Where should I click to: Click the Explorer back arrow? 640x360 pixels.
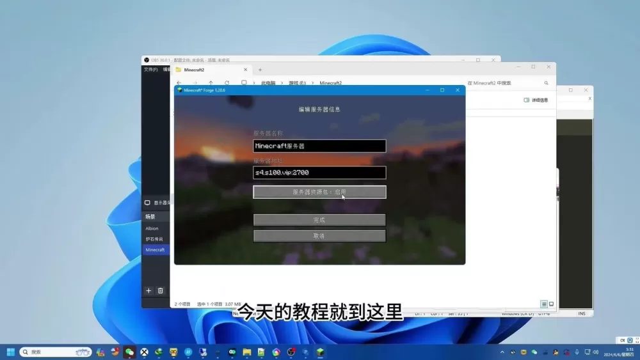(x=179, y=82)
